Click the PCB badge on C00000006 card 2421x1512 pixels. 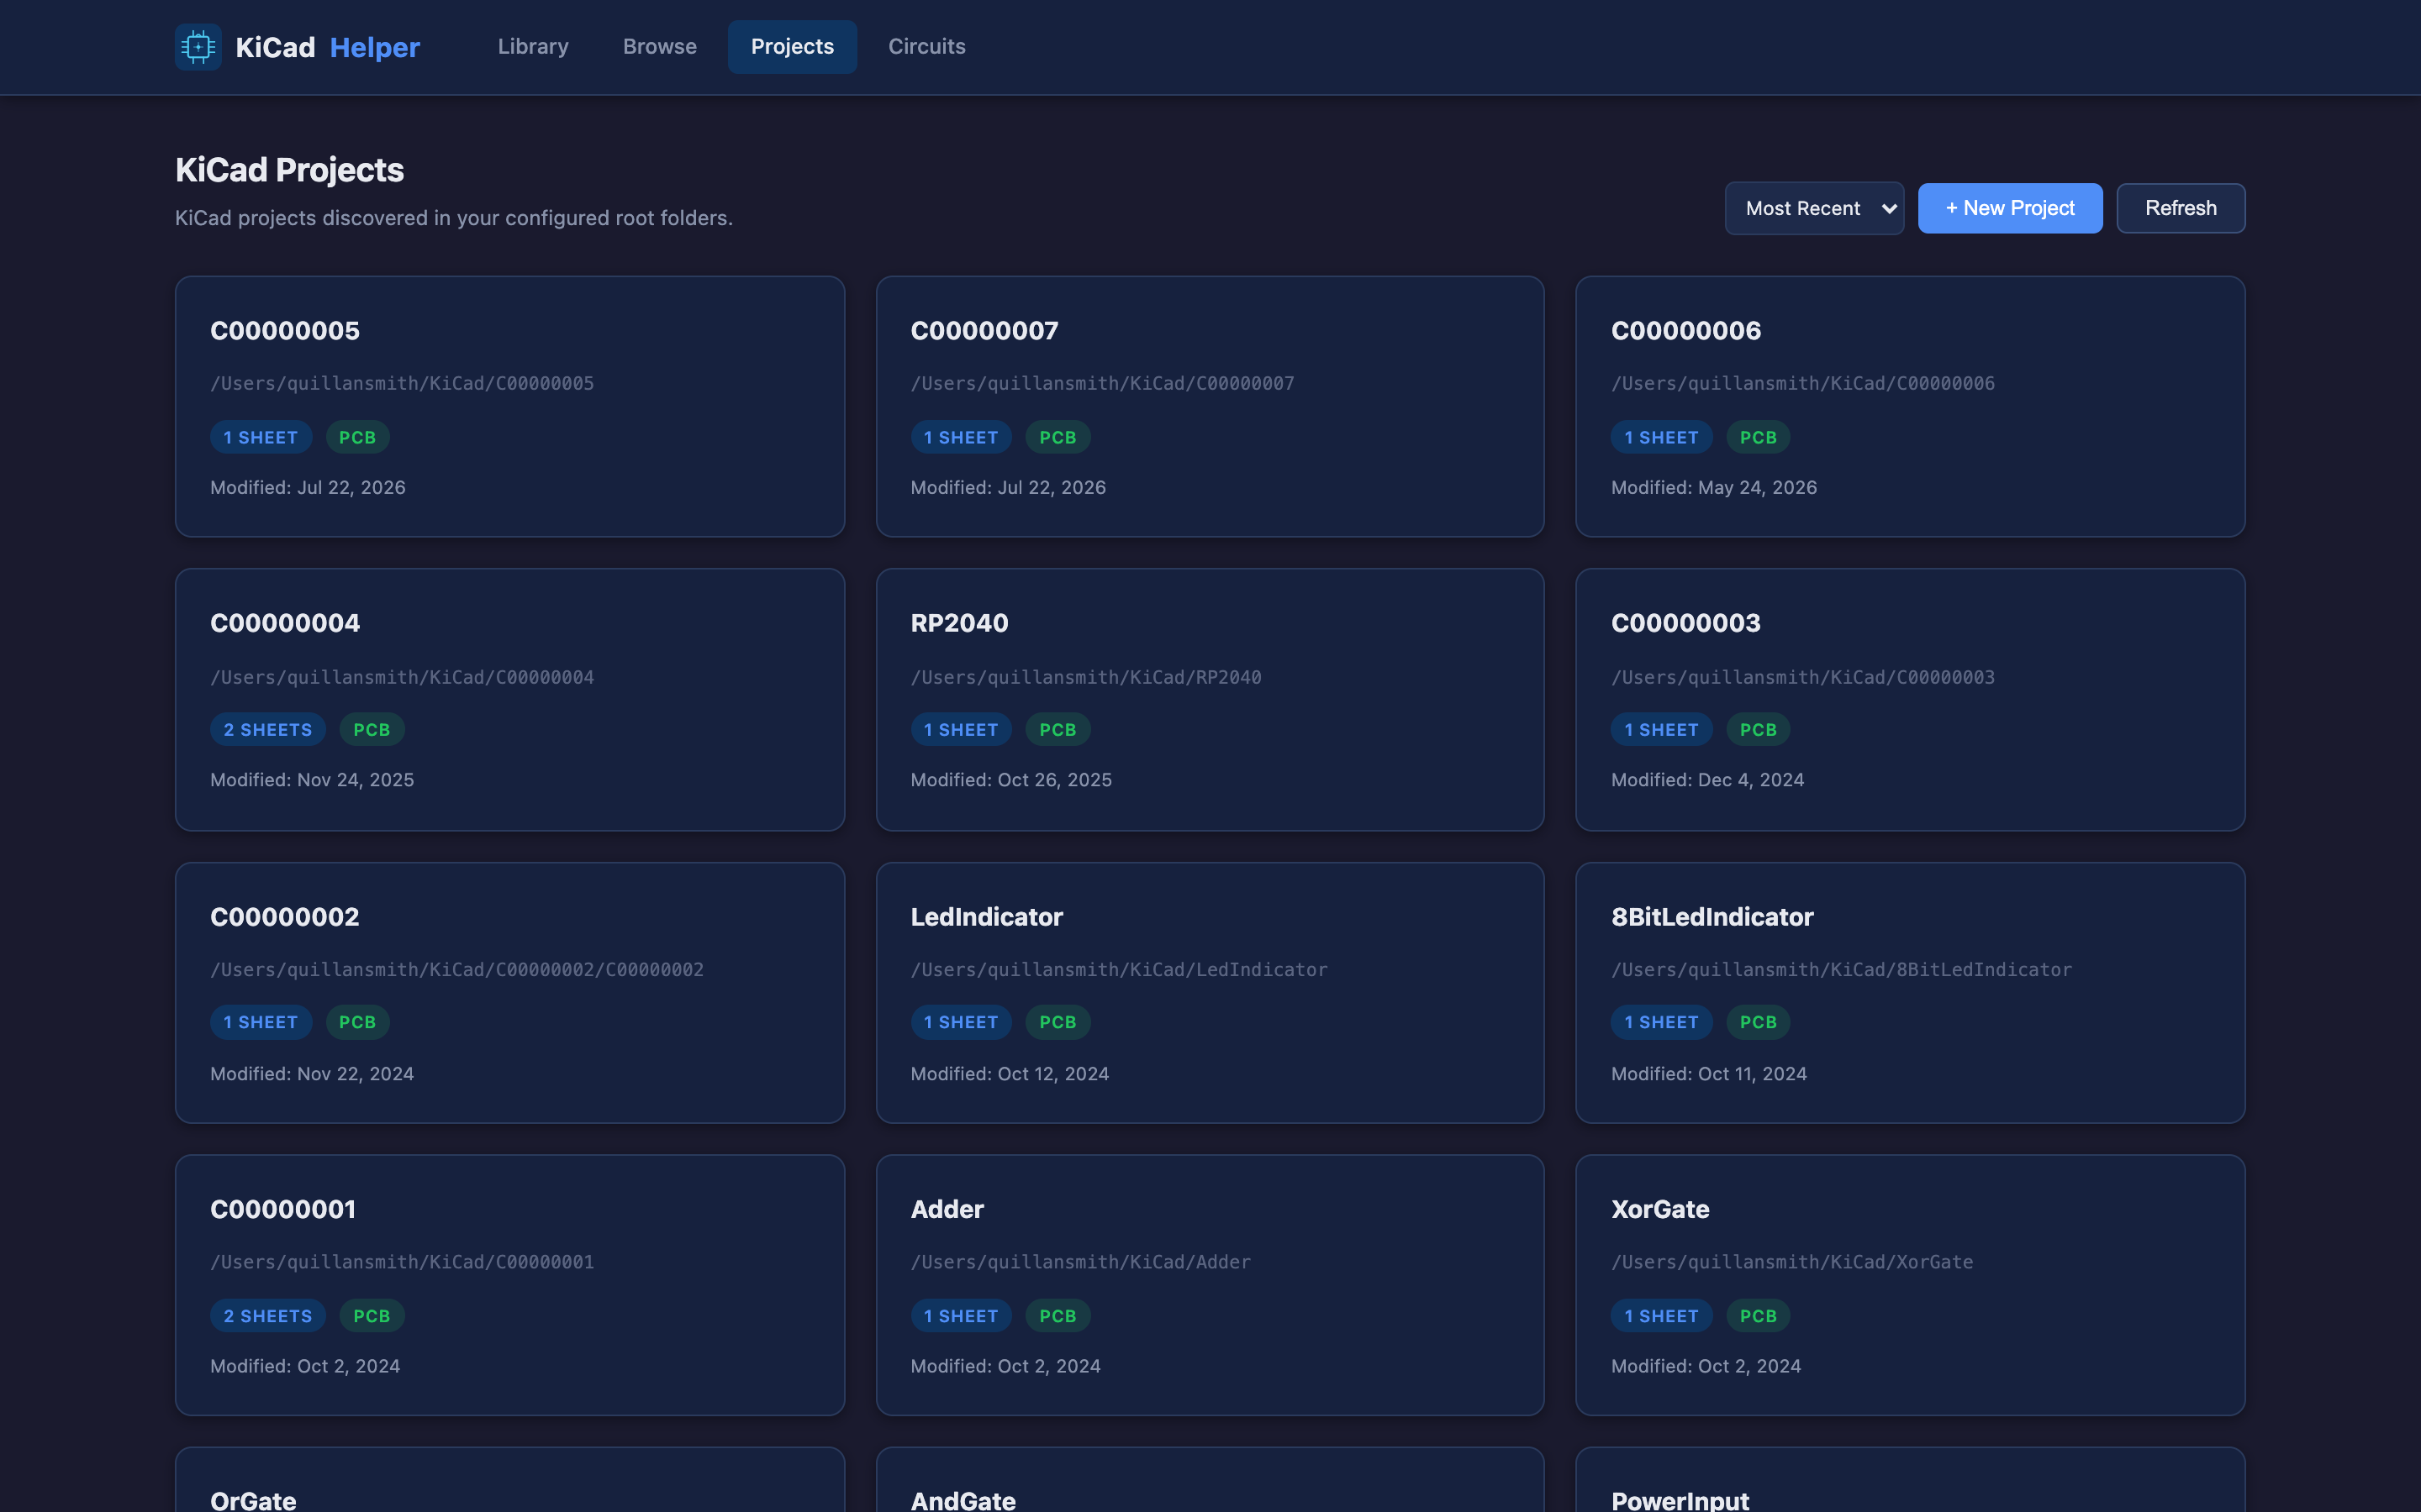point(1758,437)
